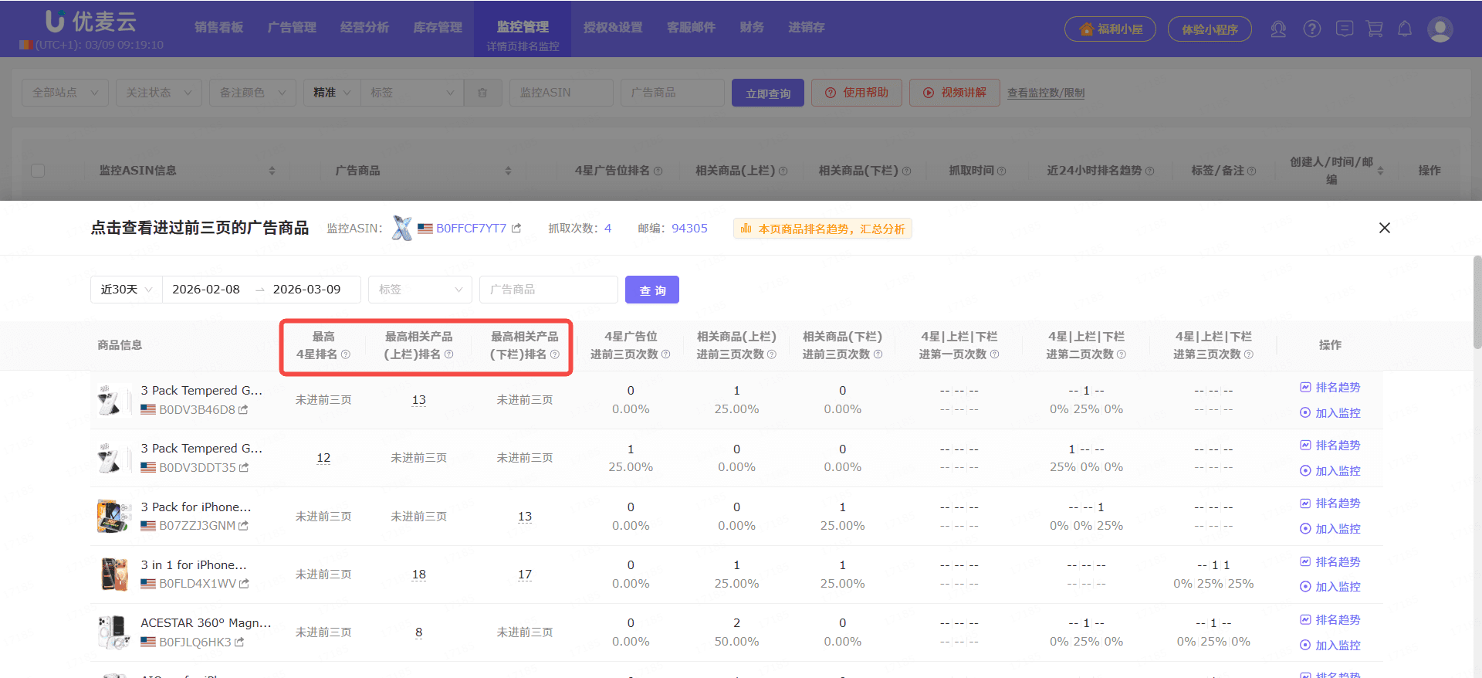1482x678 pixels.
Task: Click the help question mark icon in top bar
Action: pyautogui.click(x=1312, y=29)
